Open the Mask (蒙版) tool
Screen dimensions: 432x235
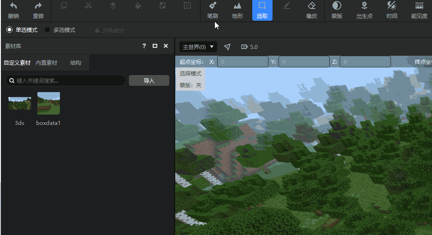(337, 6)
